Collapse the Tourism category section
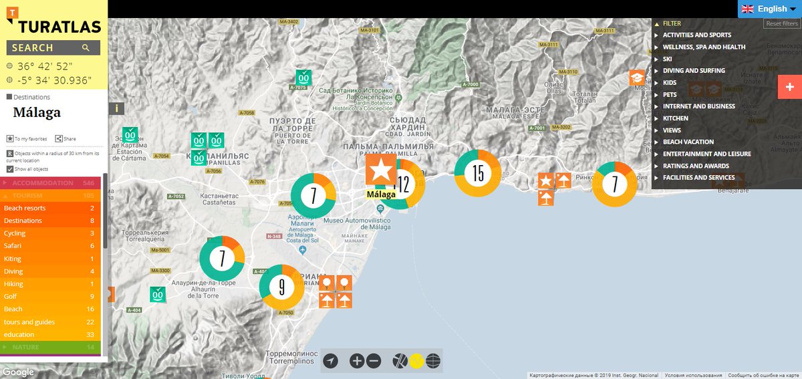 coord(51,196)
